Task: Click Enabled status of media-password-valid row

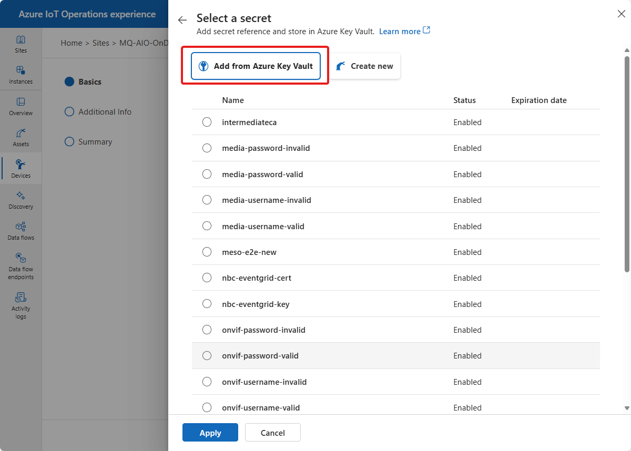Action: click(x=467, y=174)
